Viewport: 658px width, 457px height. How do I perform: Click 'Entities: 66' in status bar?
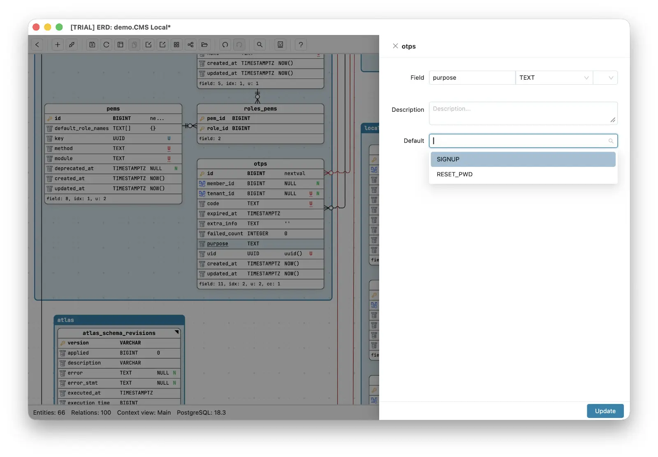49,413
